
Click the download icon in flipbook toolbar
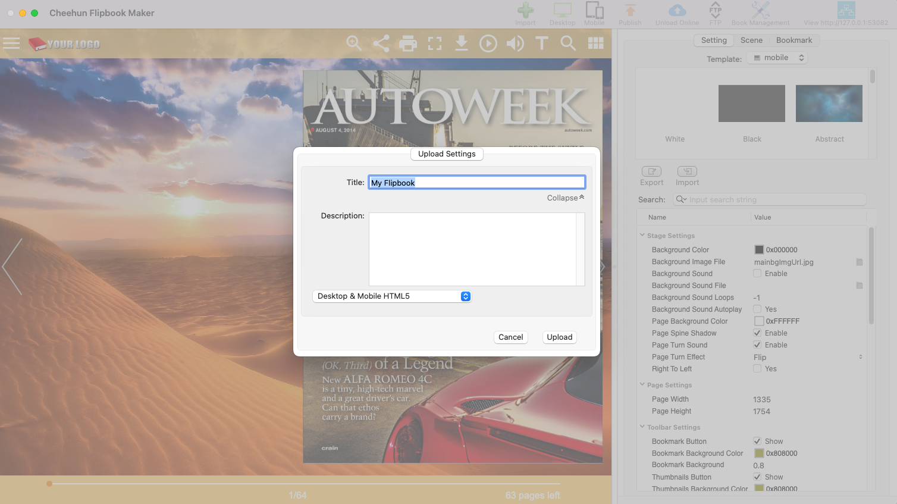tap(462, 43)
